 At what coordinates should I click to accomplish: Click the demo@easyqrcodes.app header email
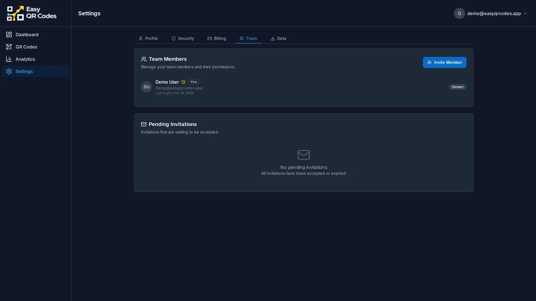[x=494, y=13]
